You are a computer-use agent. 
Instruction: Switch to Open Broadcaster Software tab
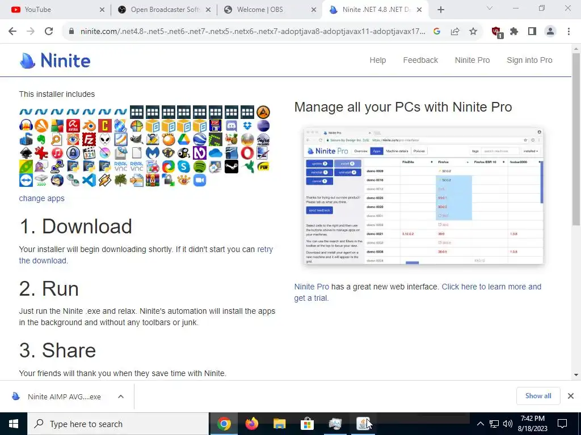[164, 10]
